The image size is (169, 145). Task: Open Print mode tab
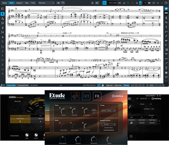click(x=33, y=3)
